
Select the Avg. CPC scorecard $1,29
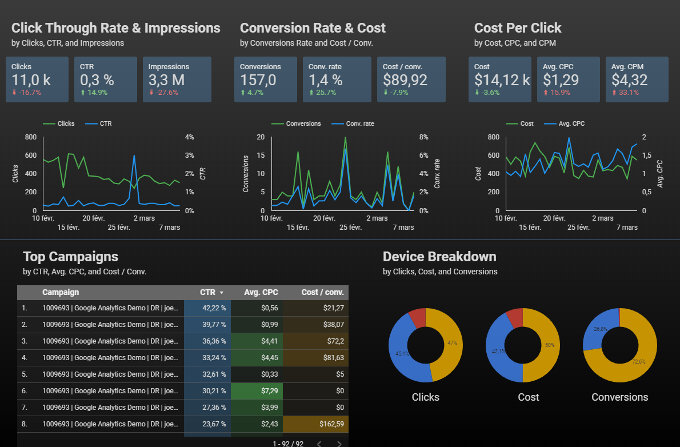(x=568, y=79)
